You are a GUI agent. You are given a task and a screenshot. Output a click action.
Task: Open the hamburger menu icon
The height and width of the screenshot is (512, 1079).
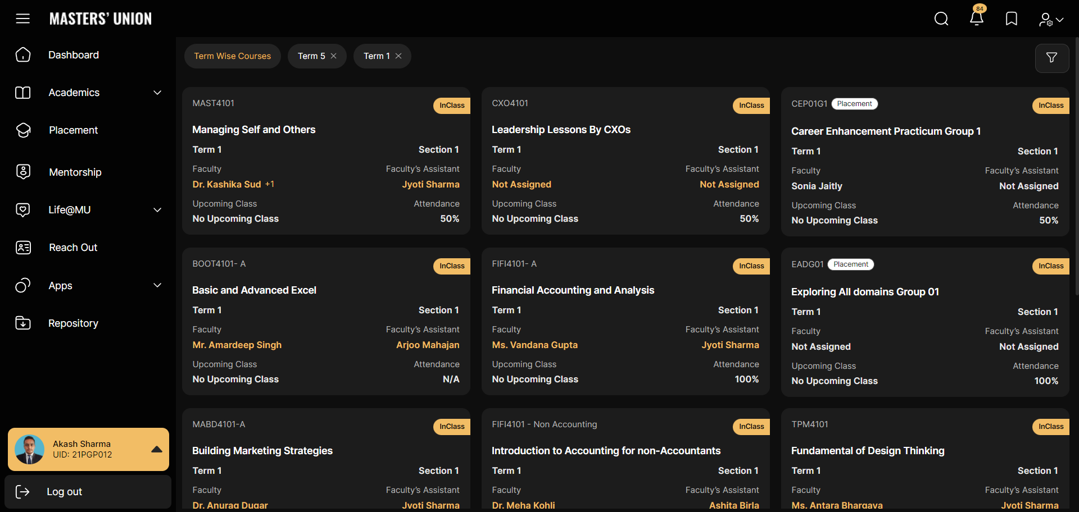click(x=22, y=19)
